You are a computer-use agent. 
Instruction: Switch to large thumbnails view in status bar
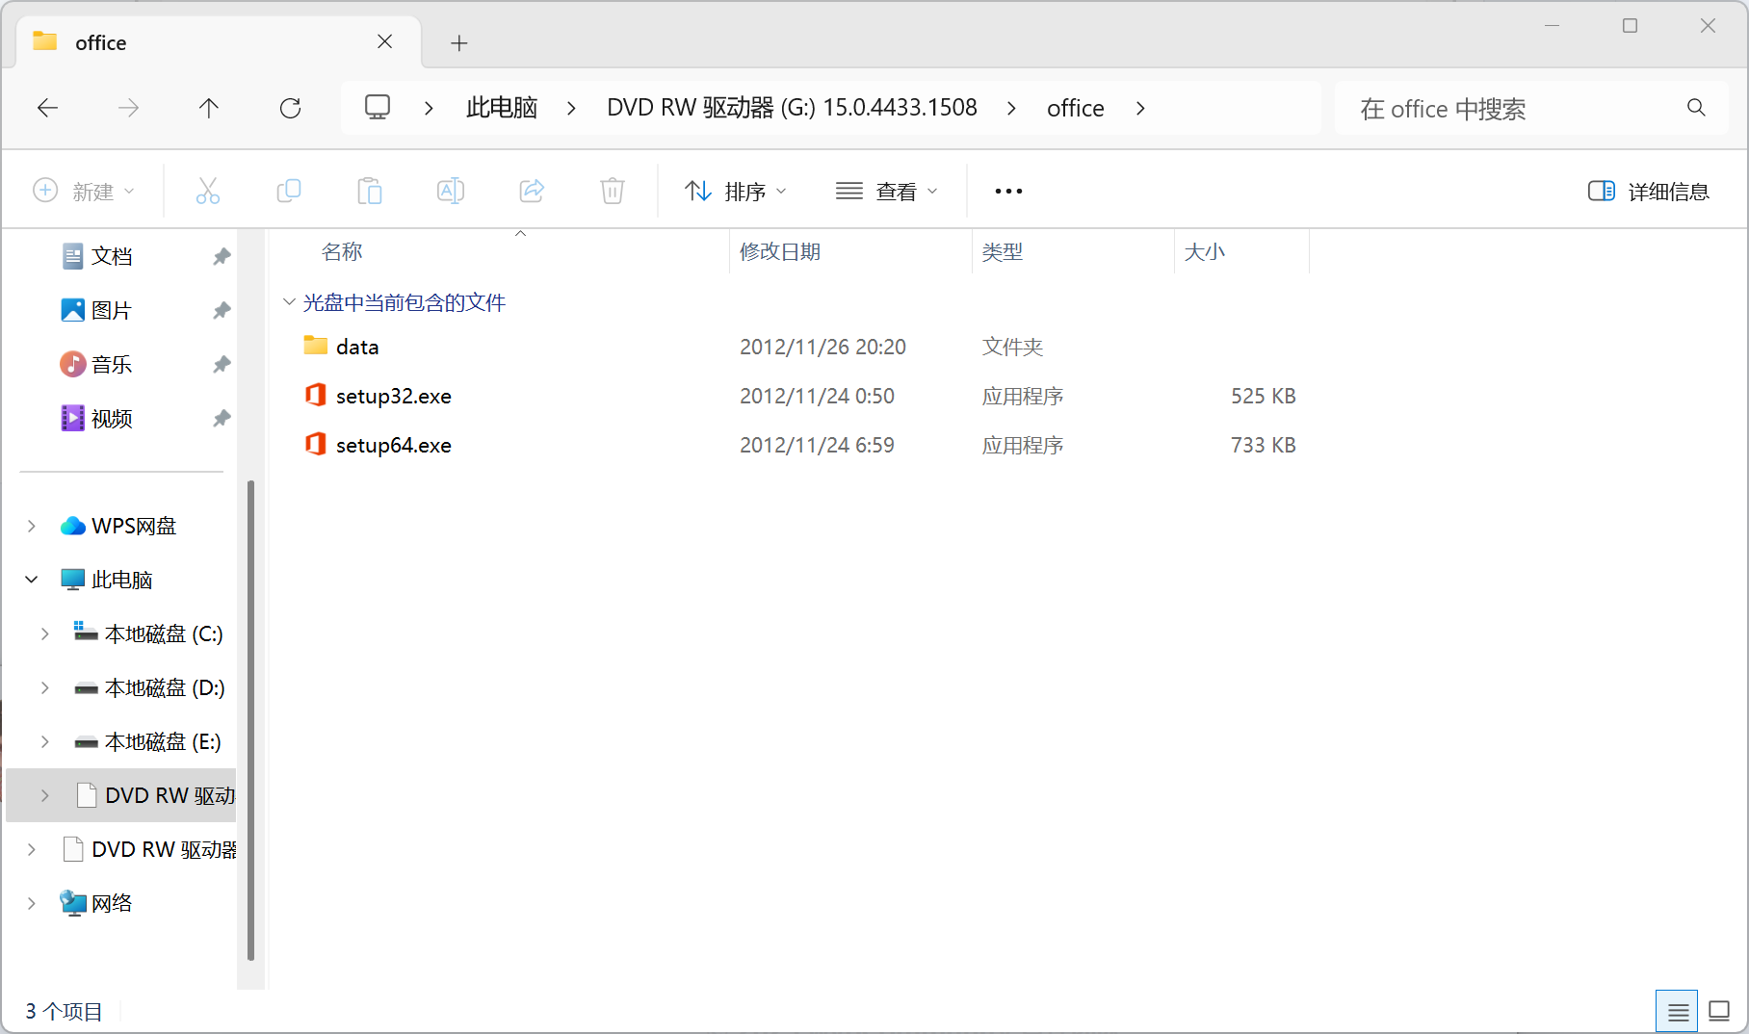tap(1719, 1011)
